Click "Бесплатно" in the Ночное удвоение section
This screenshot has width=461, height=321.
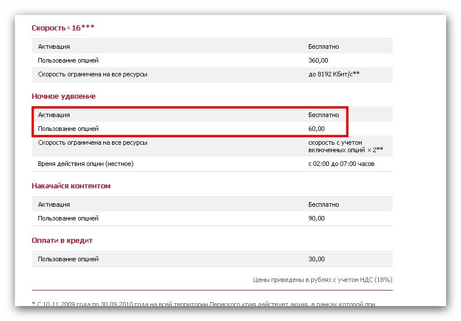(323, 115)
